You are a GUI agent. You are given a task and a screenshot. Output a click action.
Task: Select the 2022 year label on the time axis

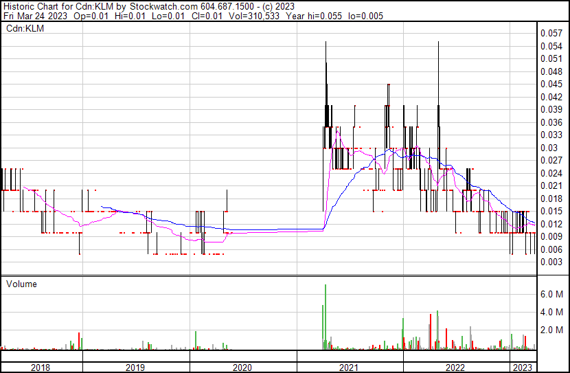(455, 367)
